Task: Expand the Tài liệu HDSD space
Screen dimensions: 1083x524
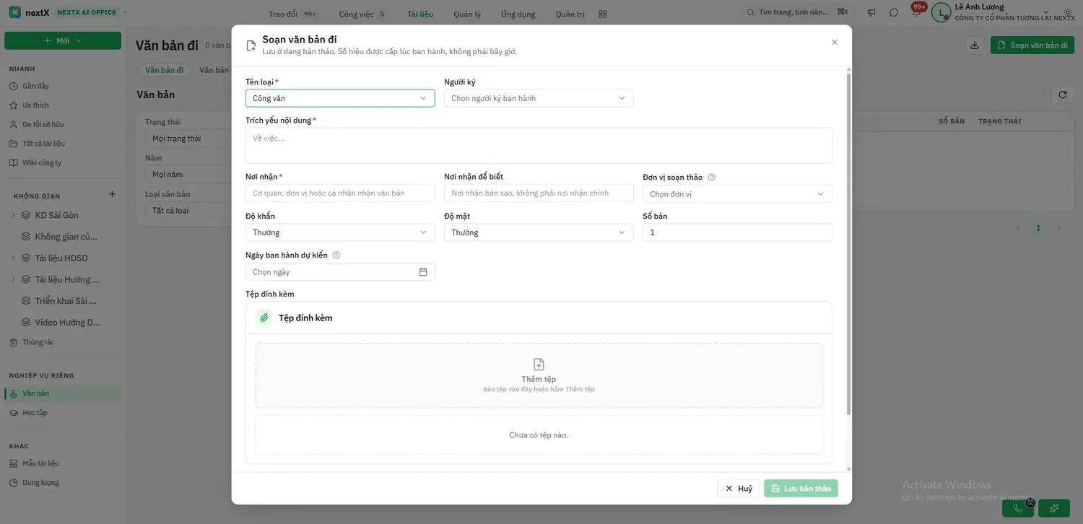Action: [13, 258]
